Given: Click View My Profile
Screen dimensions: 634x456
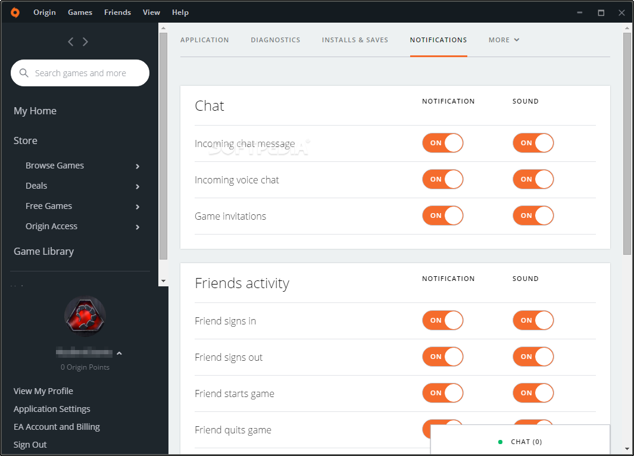Looking at the screenshot, I should coord(43,391).
